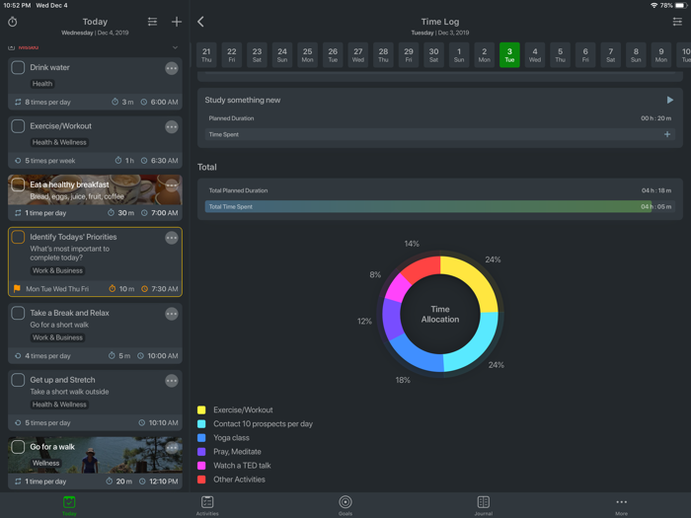Viewport: 691px width, 518px height.
Task: Tick the Identify Todays' Priorities checkbox
Action: click(x=18, y=238)
